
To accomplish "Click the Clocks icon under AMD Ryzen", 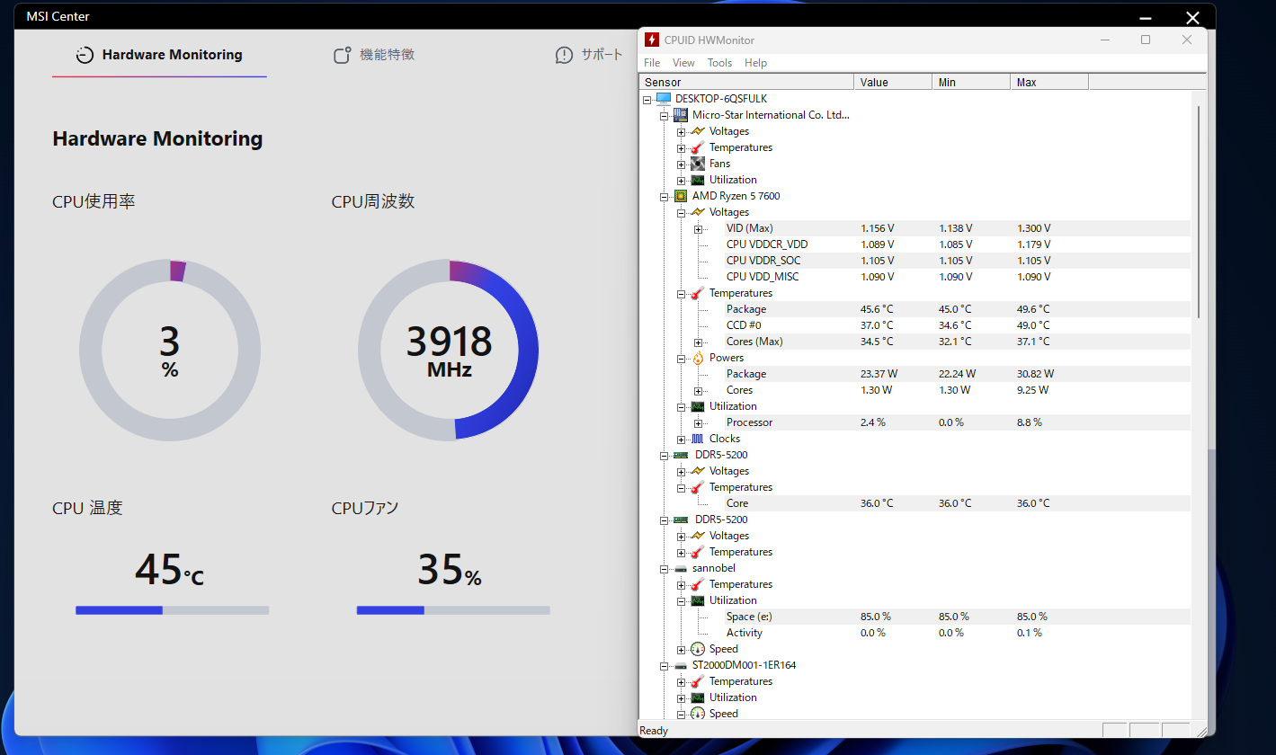I will click(698, 439).
